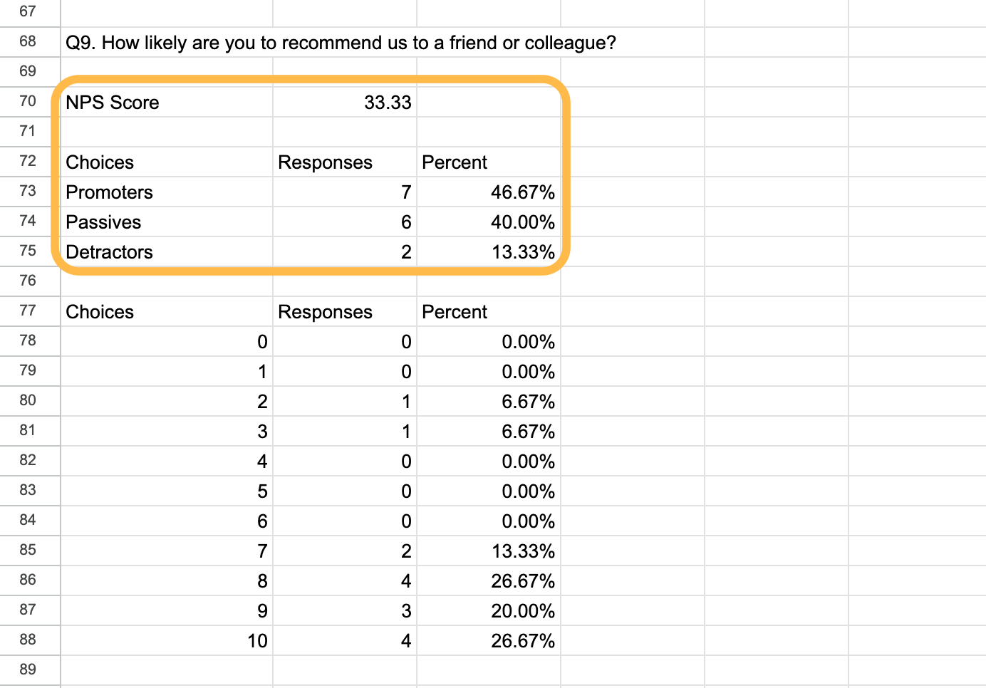Select the 46.67% Promoters percent cell
The image size is (986, 688).
point(522,192)
